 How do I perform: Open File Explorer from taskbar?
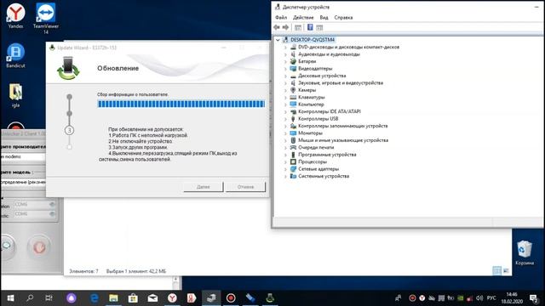pyautogui.click(x=113, y=298)
